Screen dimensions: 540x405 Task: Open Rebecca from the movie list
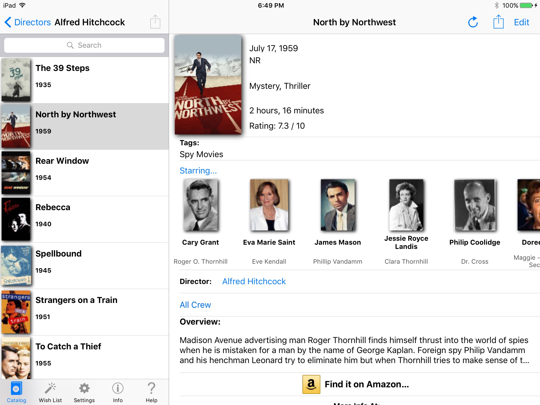click(84, 219)
